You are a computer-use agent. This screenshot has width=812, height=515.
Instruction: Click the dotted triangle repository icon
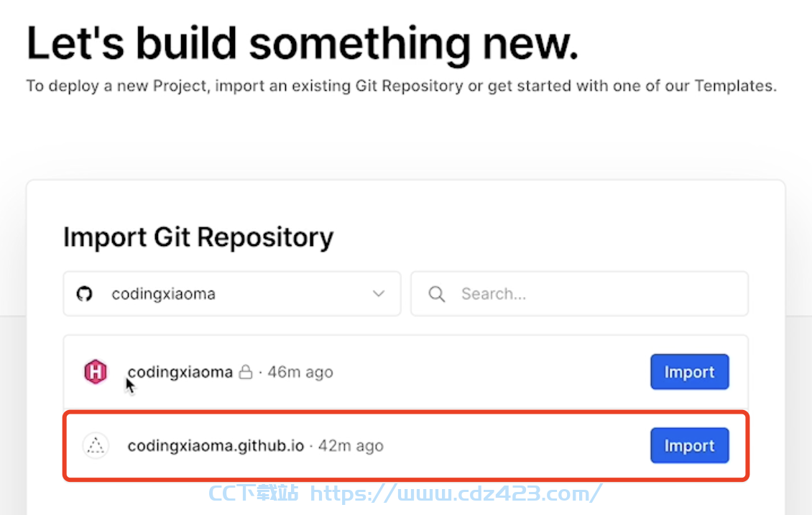click(96, 445)
